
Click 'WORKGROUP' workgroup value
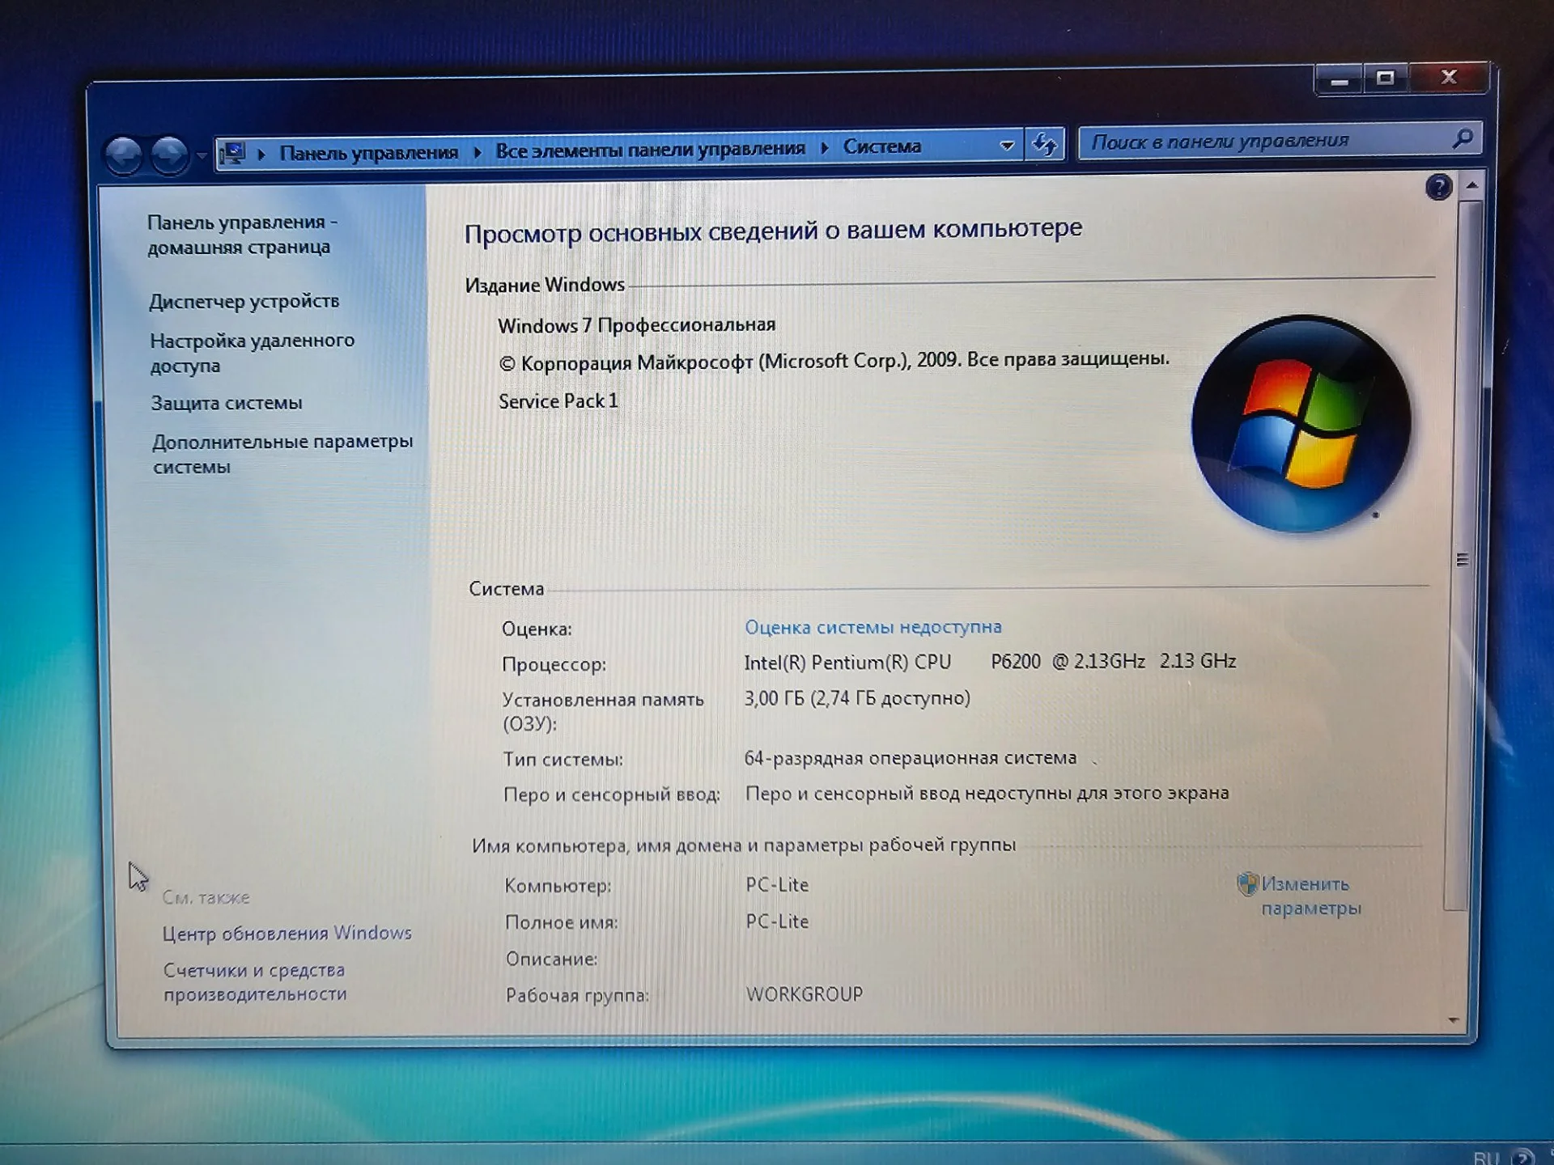[804, 993]
